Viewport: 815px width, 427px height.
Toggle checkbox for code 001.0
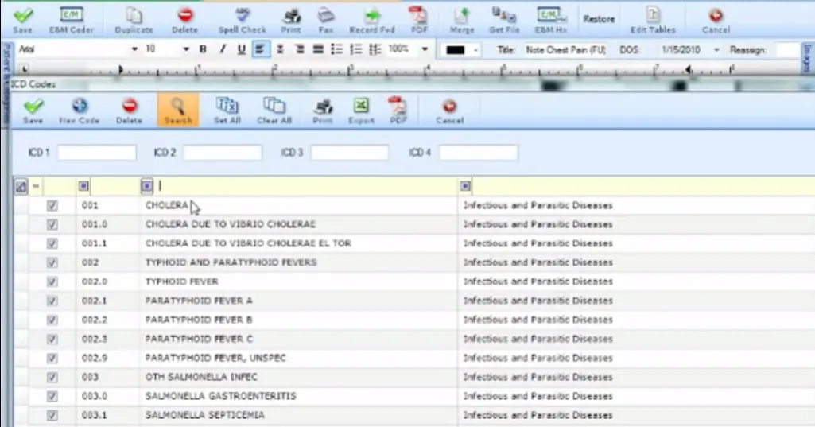(x=52, y=225)
